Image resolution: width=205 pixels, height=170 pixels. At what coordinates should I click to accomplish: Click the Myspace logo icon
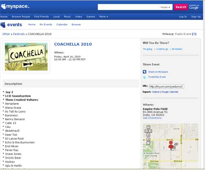pos(3,7)
